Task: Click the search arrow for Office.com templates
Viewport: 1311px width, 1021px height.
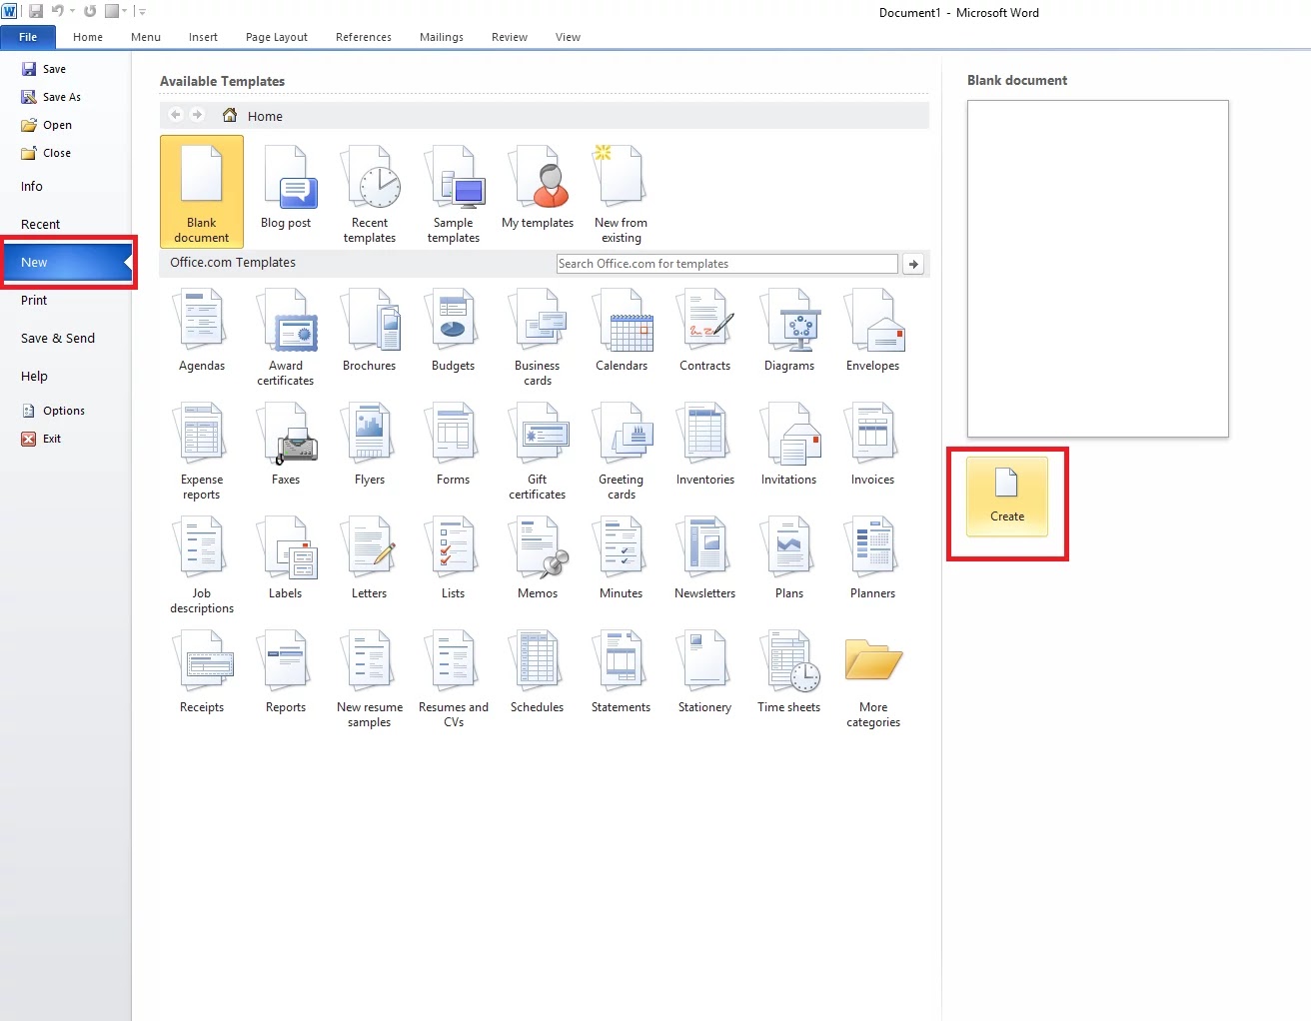Action: click(x=913, y=264)
